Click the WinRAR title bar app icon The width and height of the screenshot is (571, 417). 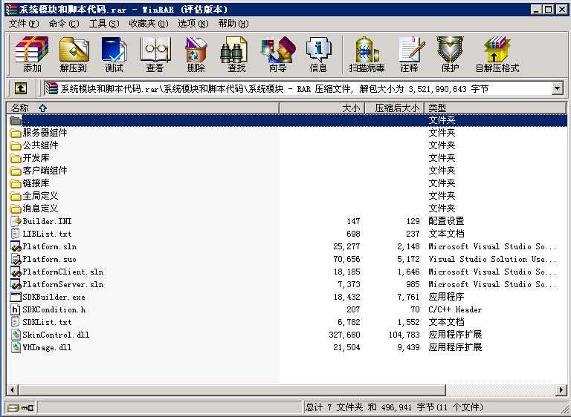click(x=11, y=10)
